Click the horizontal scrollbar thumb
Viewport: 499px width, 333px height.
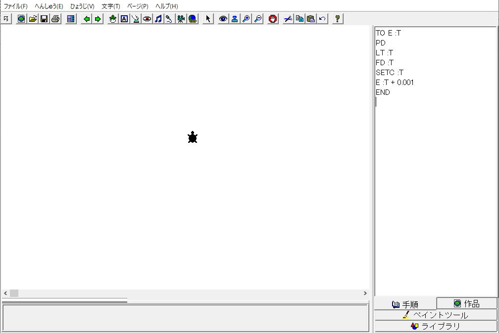point(14,293)
